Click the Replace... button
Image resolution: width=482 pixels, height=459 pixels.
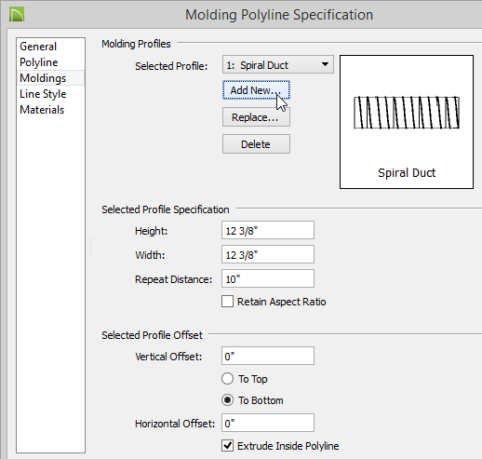(x=256, y=117)
